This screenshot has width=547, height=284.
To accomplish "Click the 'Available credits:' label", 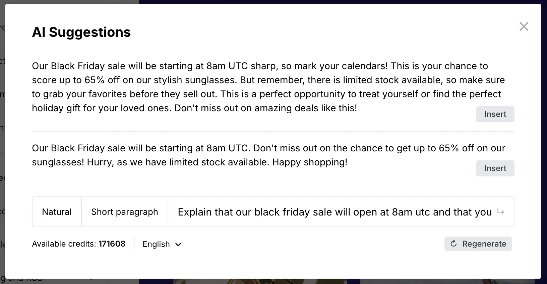I will [64, 244].
